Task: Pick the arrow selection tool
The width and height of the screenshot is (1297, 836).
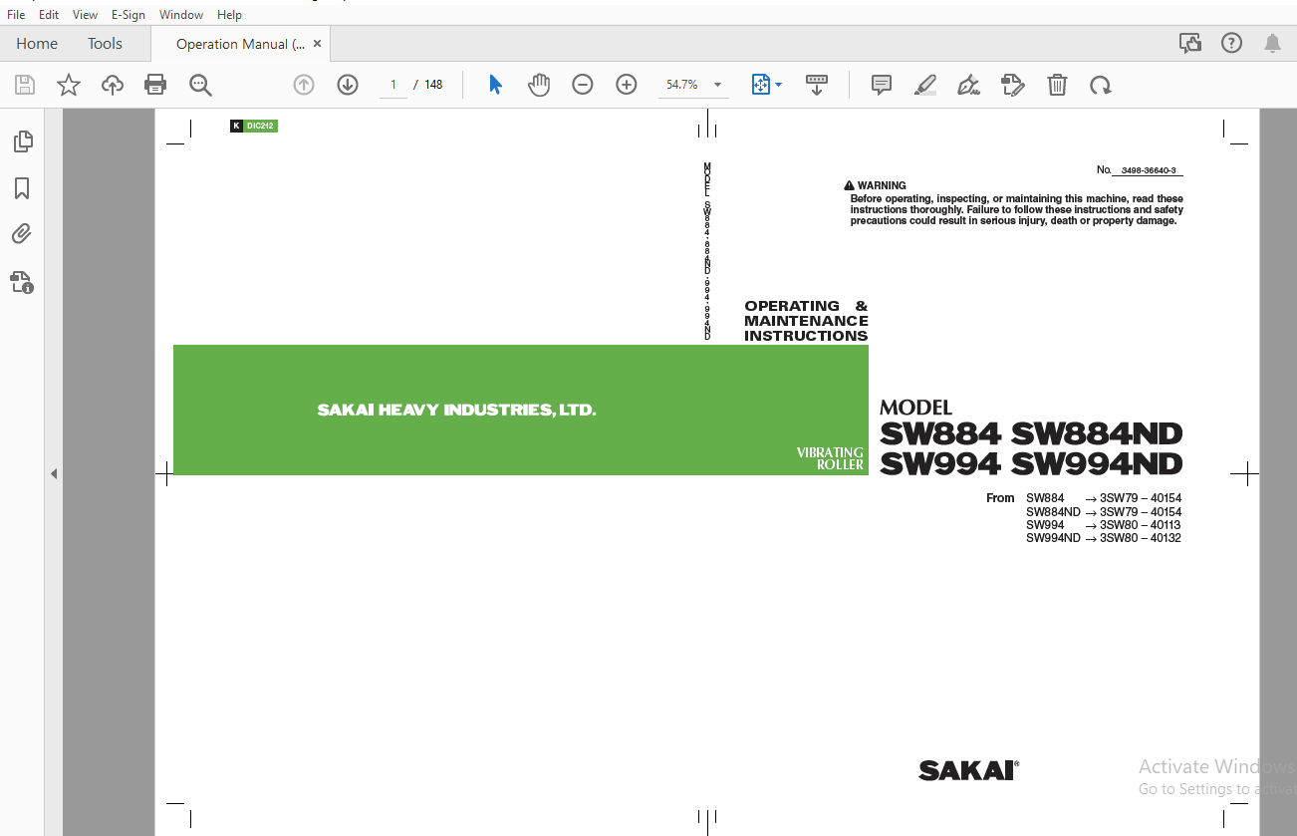Action: tap(495, 85)
